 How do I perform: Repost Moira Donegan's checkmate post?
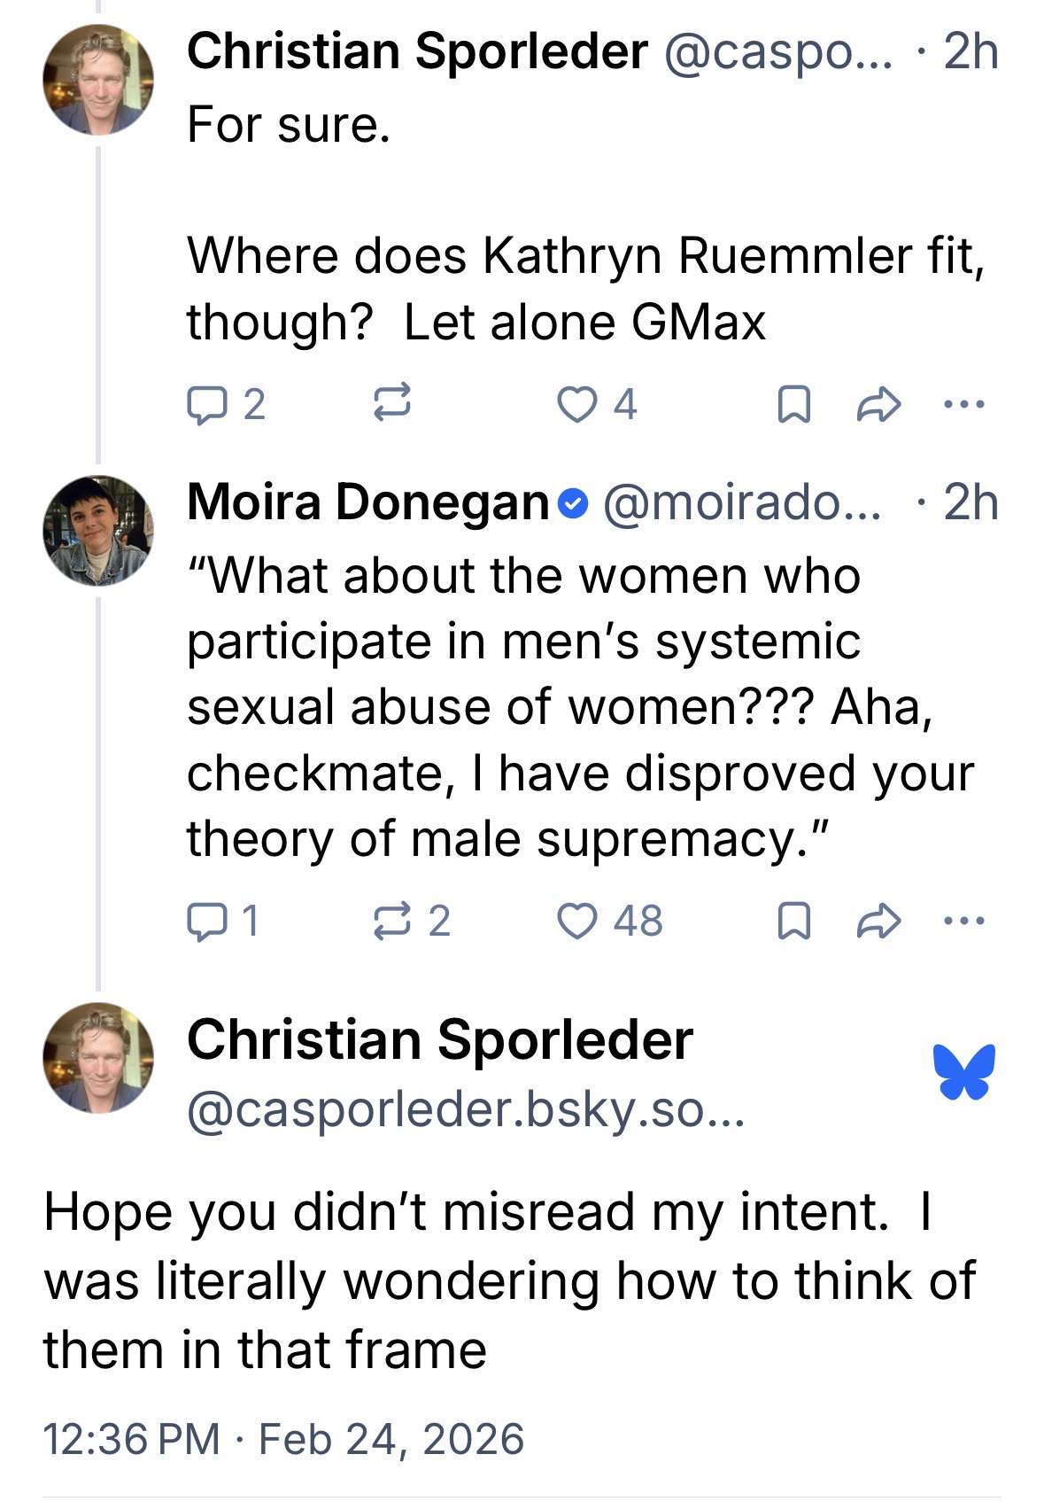tap(391, 922)
